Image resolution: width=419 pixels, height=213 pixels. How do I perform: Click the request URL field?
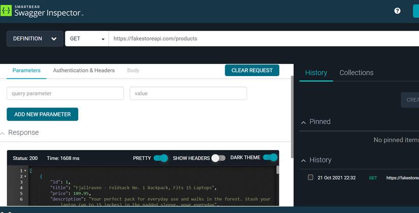(x=264, y=39)
